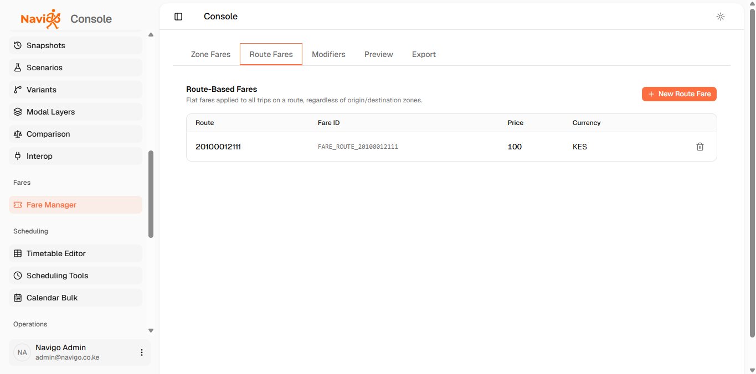Open Snapshots in the sidebar
Image resolution: width=756 pixels, height=374 pixels.
pos(75,45)
